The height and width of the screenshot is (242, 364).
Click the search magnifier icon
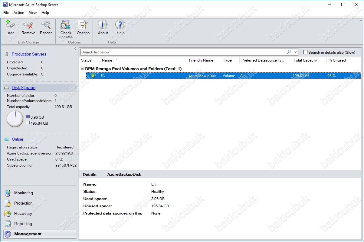point(289,52)
